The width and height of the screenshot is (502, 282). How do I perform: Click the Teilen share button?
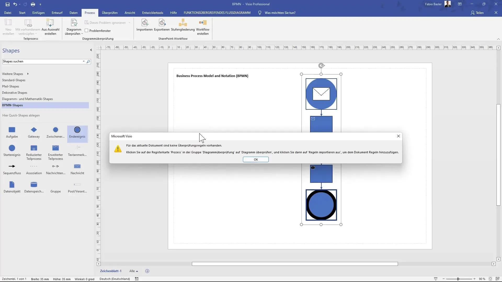pos(477,13)
